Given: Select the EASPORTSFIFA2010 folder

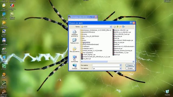Looking at the screenshot, I should (x=88, y=32).
